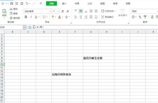The height and width of the screenshot is (103, 158).
Task: Apply red font color to the text
Action: click(x=60, y=17)
